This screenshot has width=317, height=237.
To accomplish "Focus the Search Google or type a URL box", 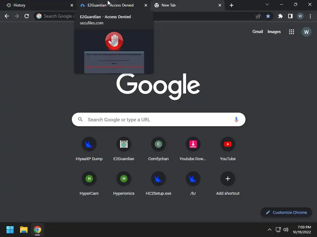I will [158, 119].
